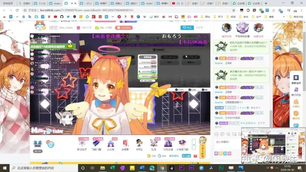Click the first 小电视飞船 lottery notice
Screen dimensions: 306x172
[242, 47]
